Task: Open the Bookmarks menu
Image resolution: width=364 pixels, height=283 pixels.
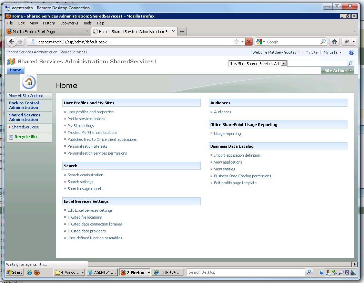Action: pos(69,23)
